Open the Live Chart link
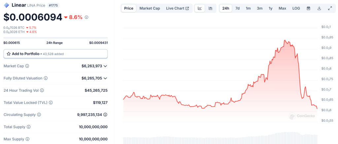The image size is (338, 144). (x=177, y=8)
